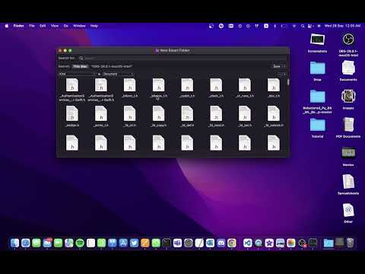The image size is (365, 274).
Task: Select the Images stack on desktop
Action: (x=348, y=99)
